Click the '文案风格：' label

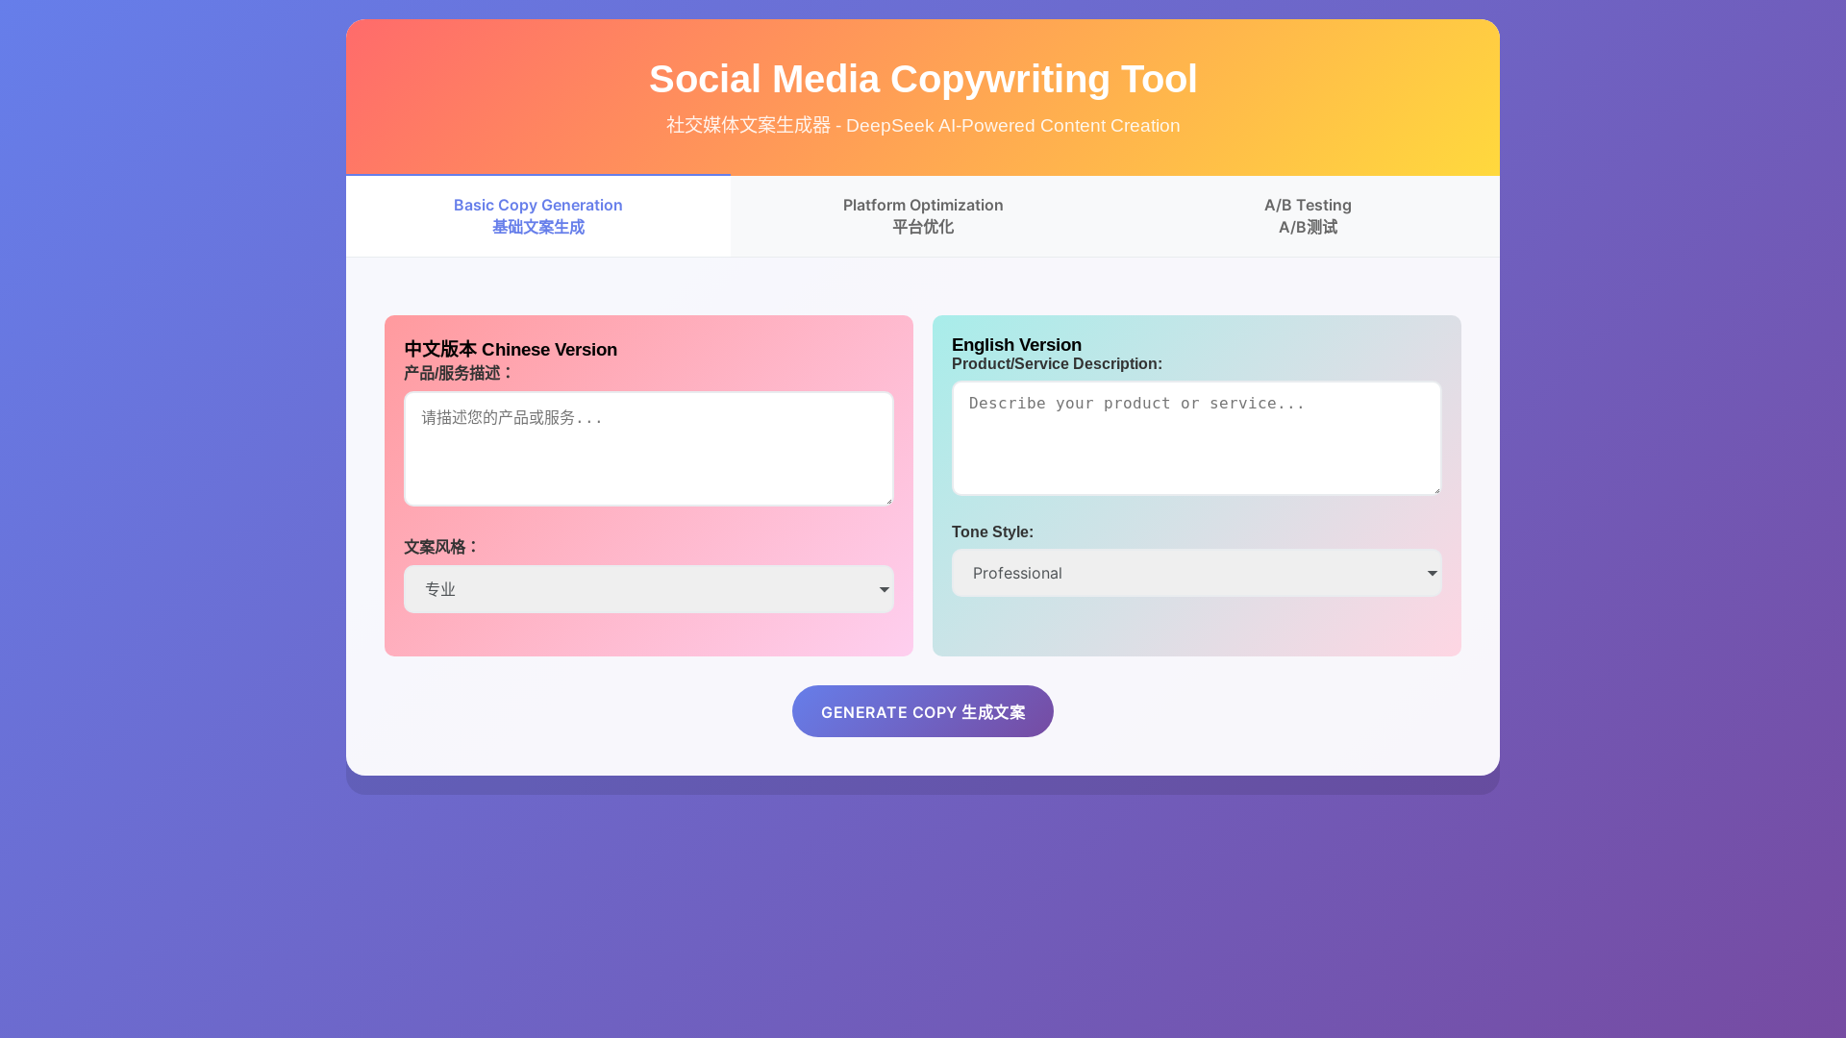[x=441, y=547]
